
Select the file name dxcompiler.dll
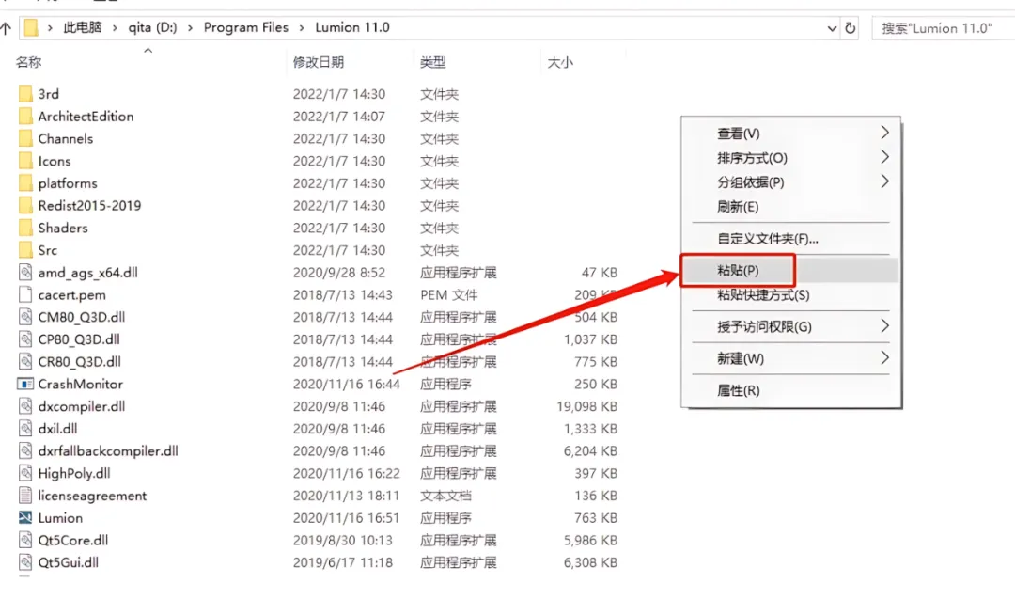click(x=82, y=406)
